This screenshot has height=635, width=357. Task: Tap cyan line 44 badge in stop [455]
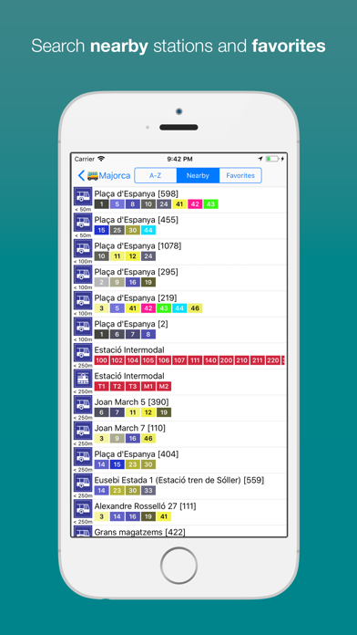148,230
